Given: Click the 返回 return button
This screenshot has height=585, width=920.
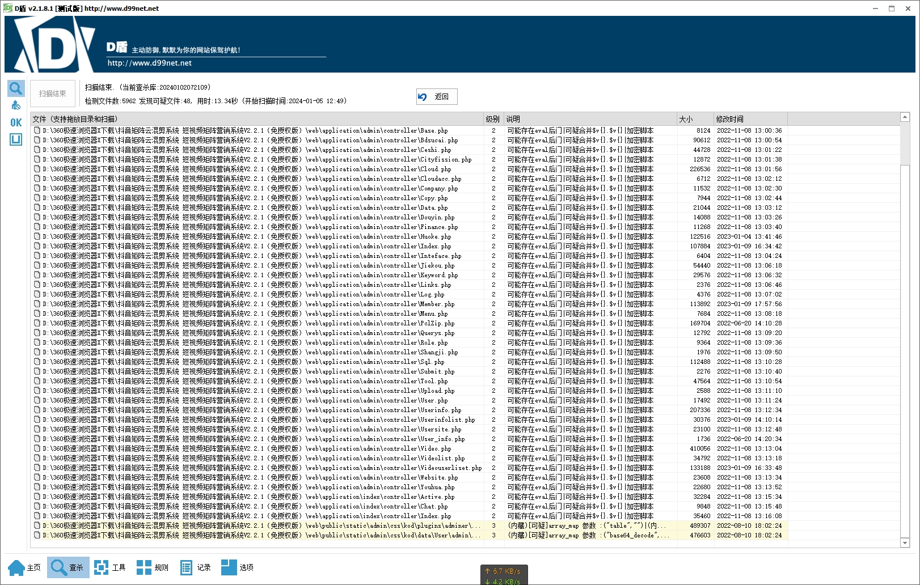Looking at the screenshot, I should click(x=437, y=96).
